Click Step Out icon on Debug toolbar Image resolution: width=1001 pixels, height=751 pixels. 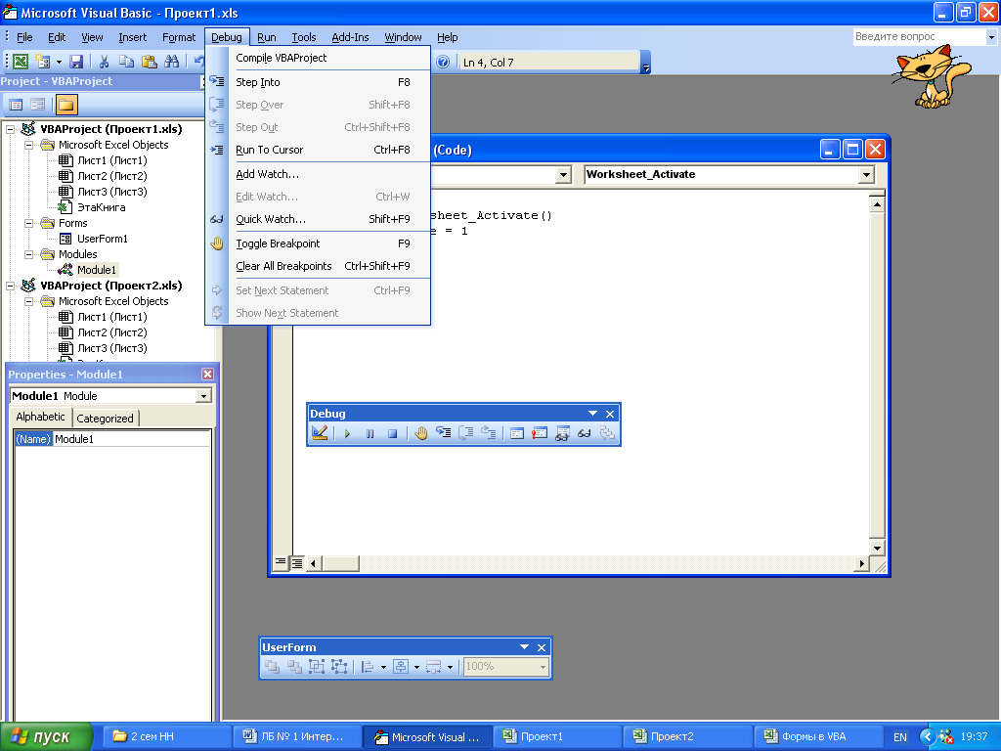tap(489, 433)
